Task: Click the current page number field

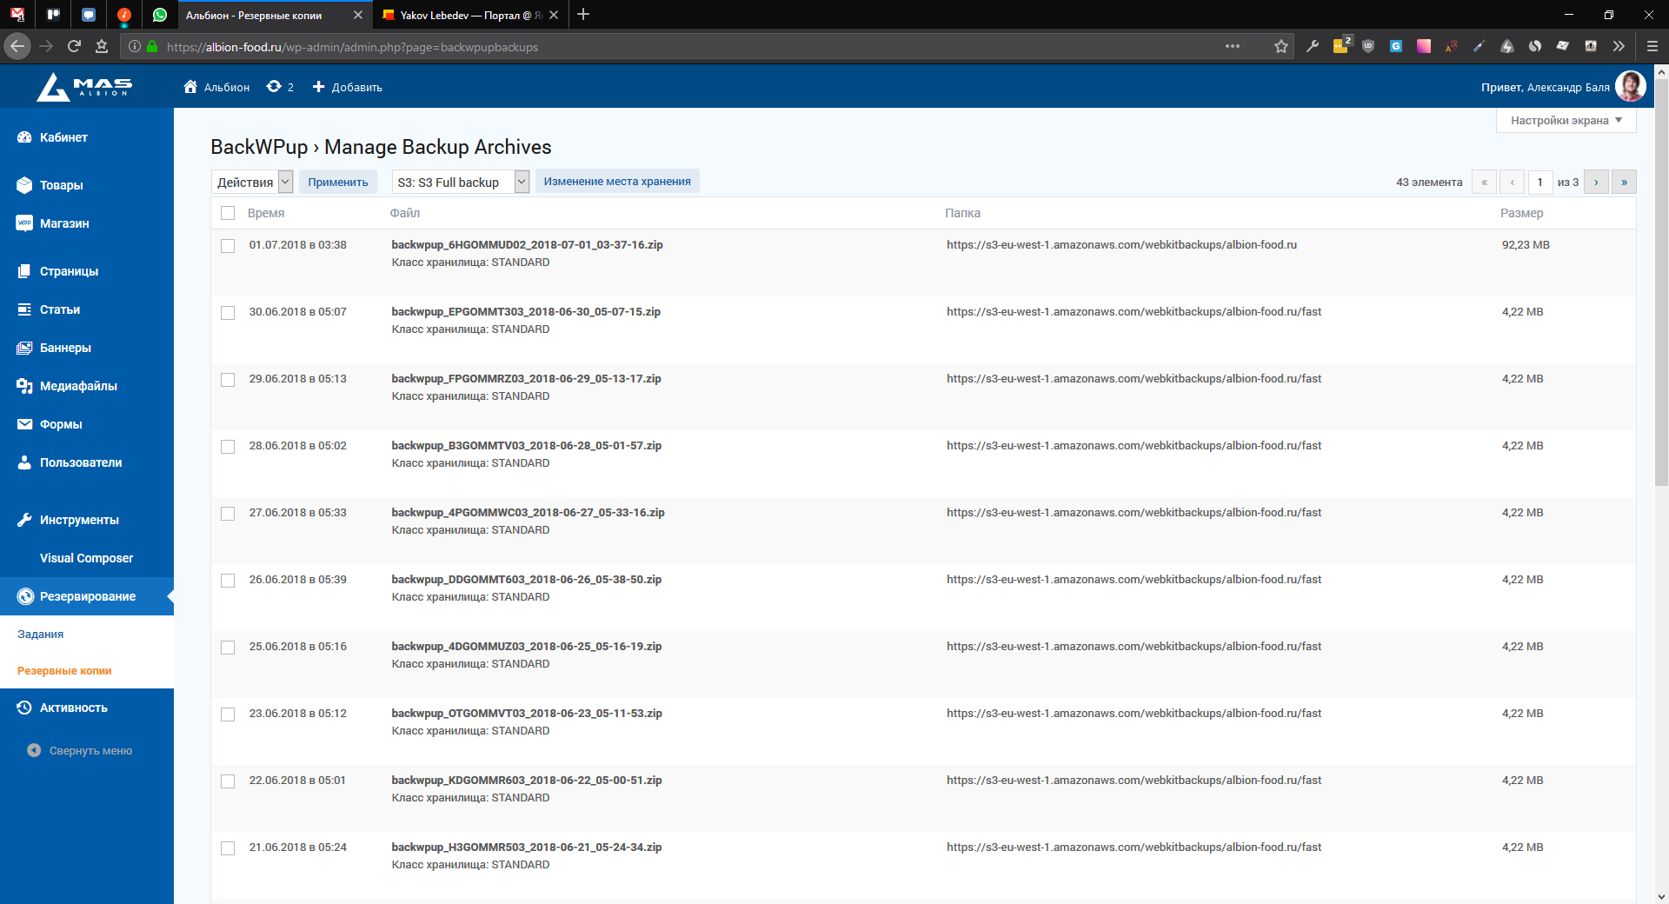Action: (x=1539, y=182)
